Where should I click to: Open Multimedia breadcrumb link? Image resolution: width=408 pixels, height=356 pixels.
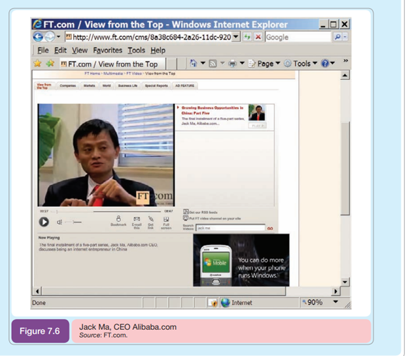pyautogui.click(x=113, y=73)
